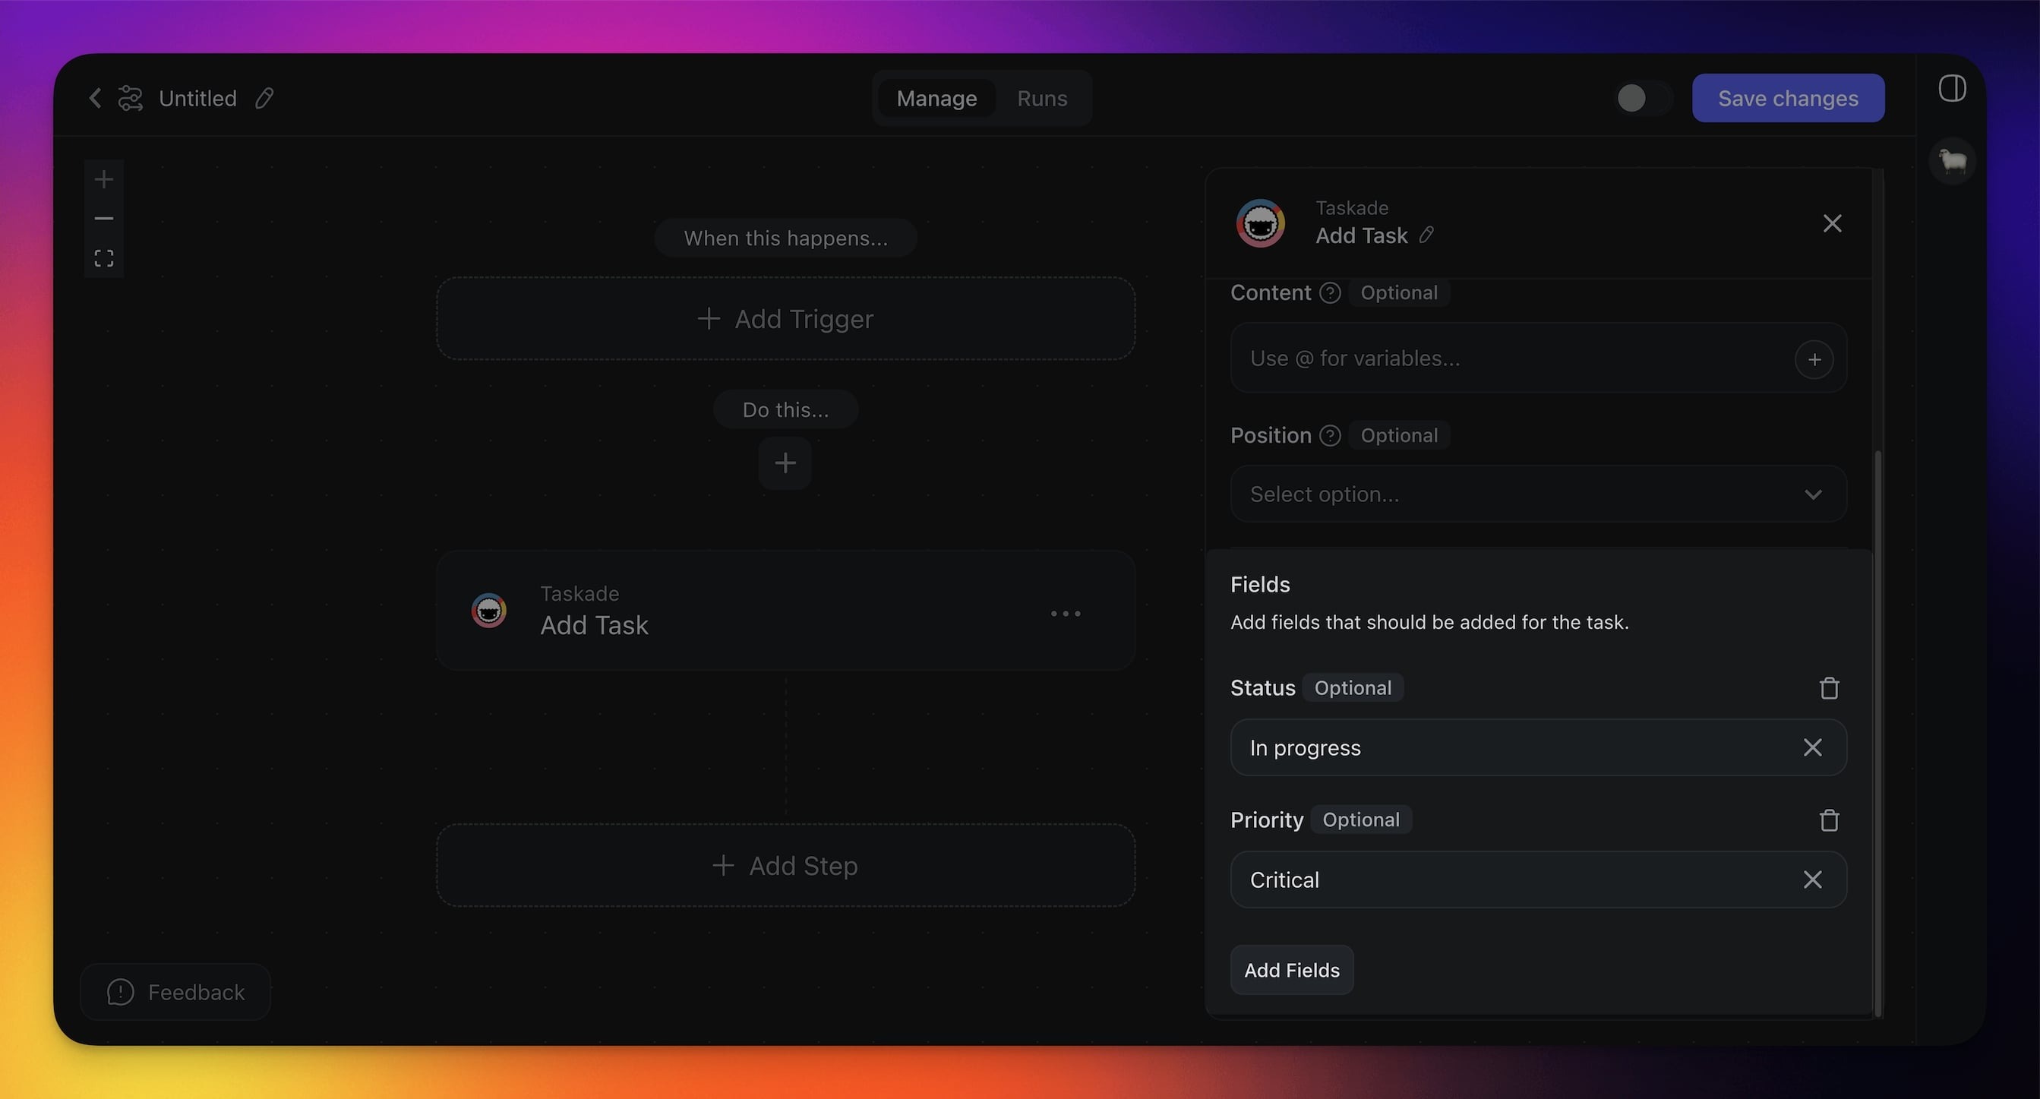Viewport: 2040px width, 1099px height.
Task: Open the Priority Critical dropdown
Action: [x=1505, y=880]
